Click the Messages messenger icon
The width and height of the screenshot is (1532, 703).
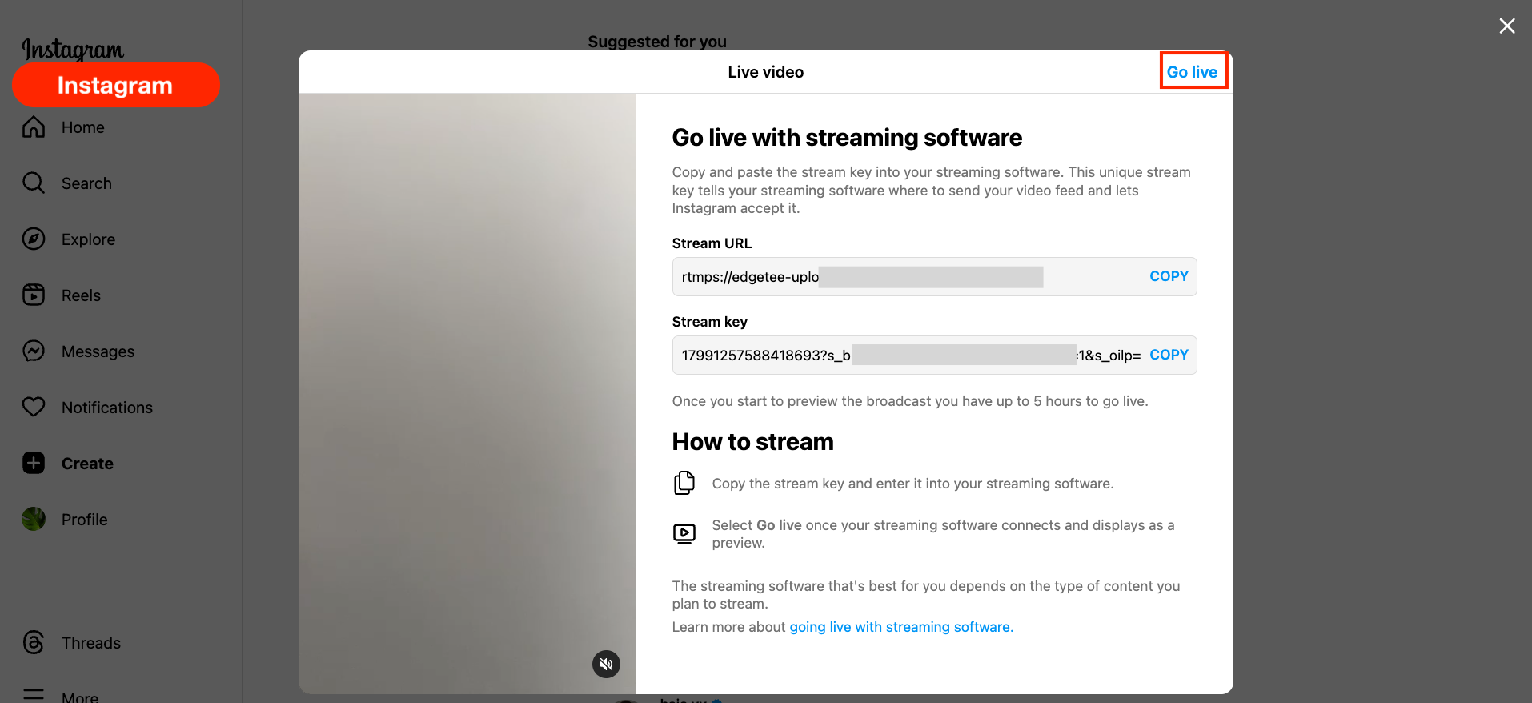click(x=34, y=351)
